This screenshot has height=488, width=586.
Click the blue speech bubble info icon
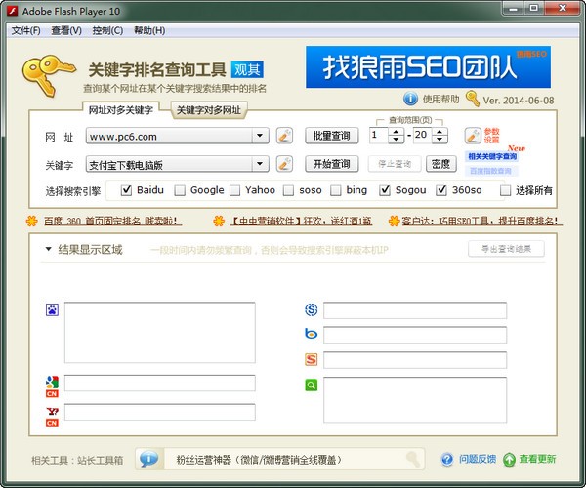pyautogui.click(x=149, y=459)
